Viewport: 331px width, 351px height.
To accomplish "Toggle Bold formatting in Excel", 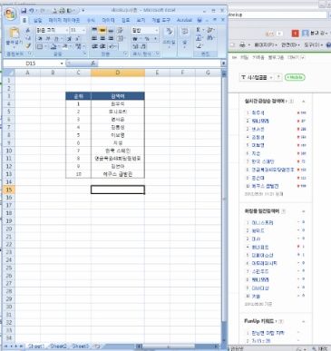I will tap(40, 39).
